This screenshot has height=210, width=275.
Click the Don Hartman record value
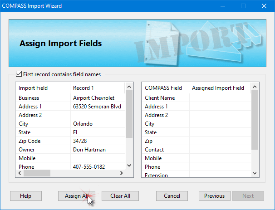(x=89, y=150)
